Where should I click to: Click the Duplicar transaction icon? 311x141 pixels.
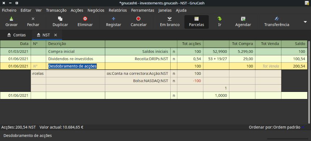point(60,19)
